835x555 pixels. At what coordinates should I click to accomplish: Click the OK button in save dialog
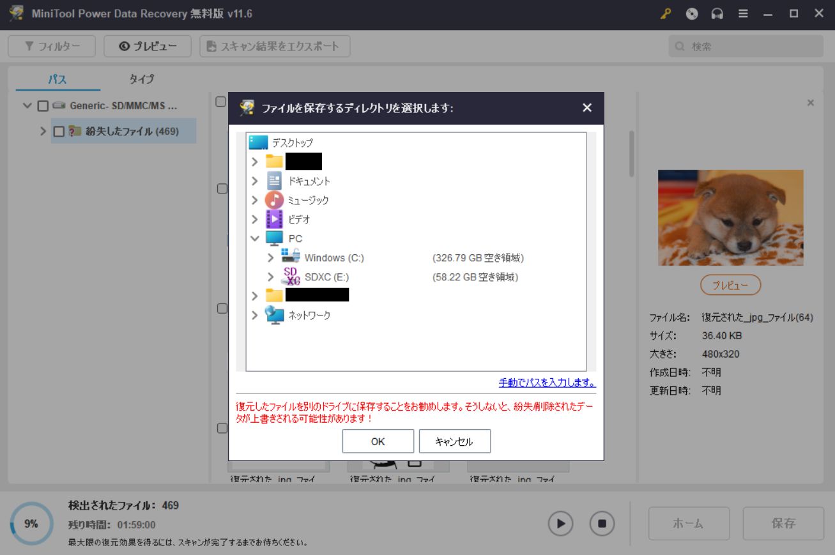[x=378, y=441]
